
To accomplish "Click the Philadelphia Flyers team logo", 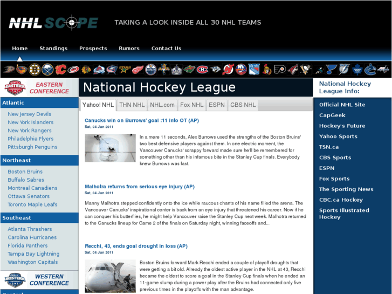I will [x=280, y=69].
